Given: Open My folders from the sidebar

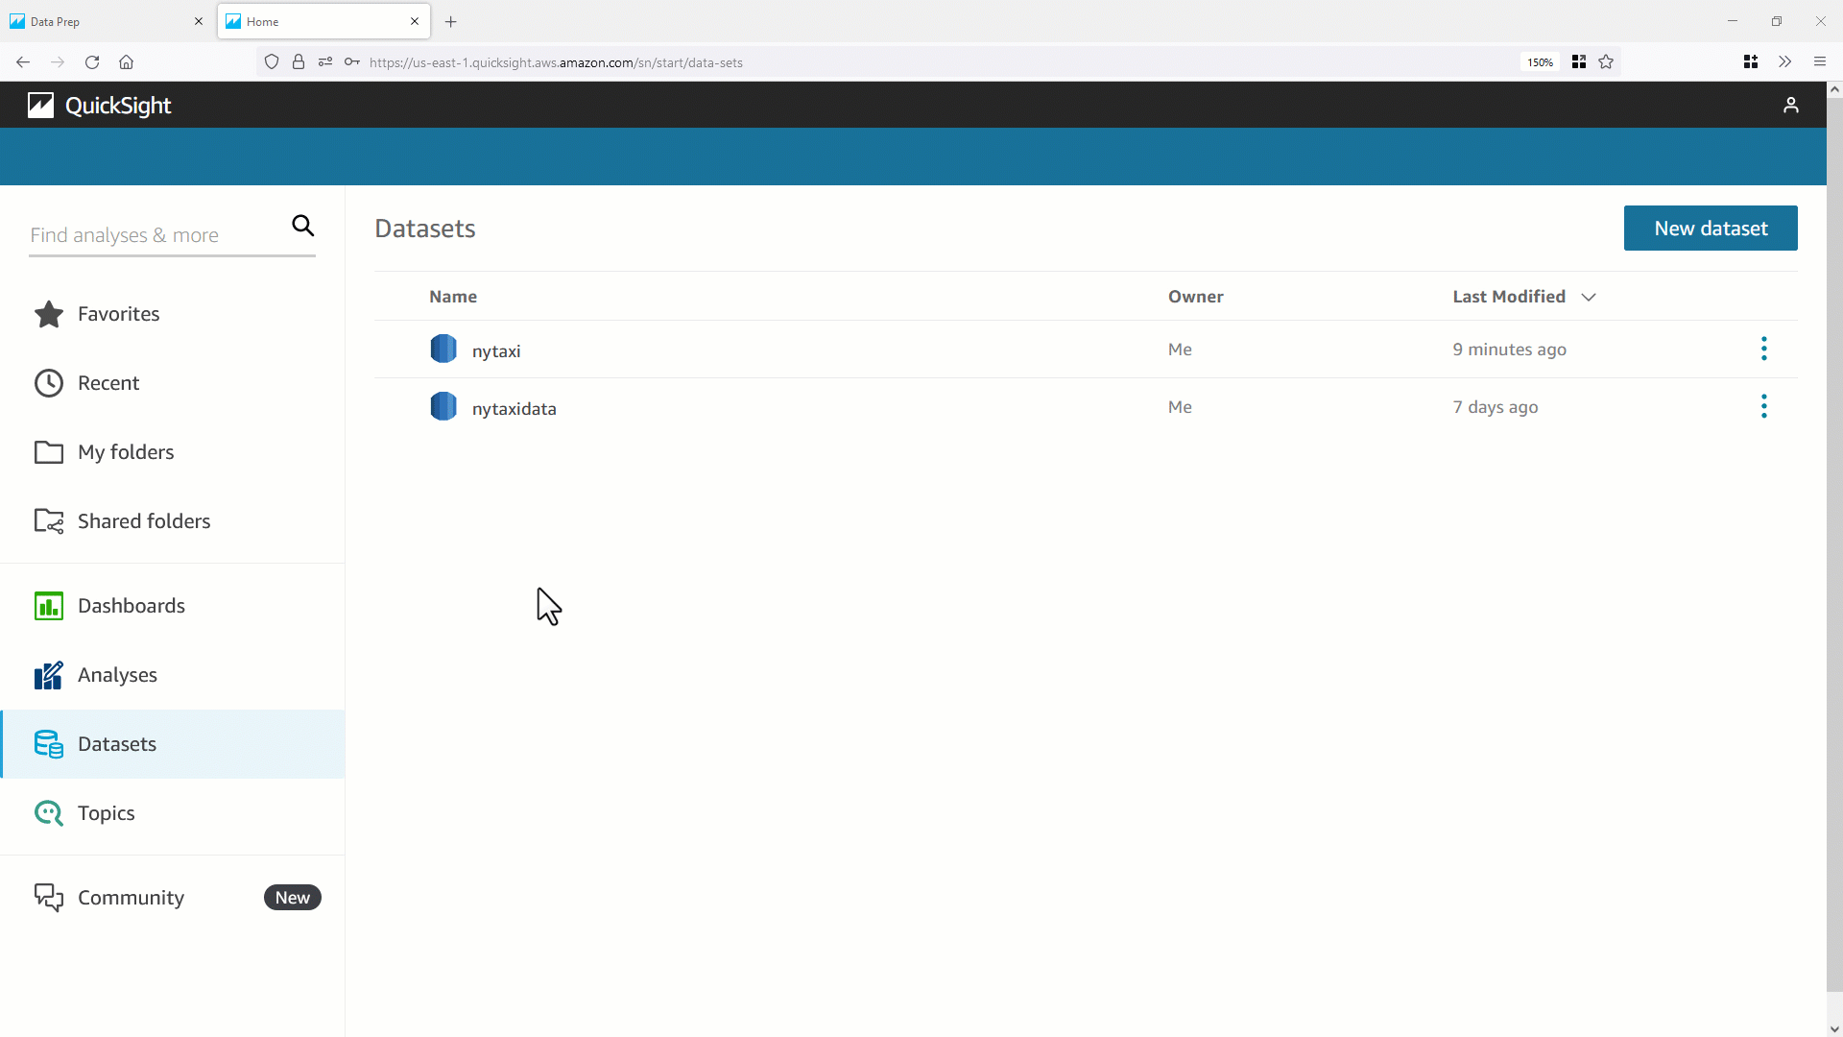Looking at the screenshot, I should (x=47, y=451).
